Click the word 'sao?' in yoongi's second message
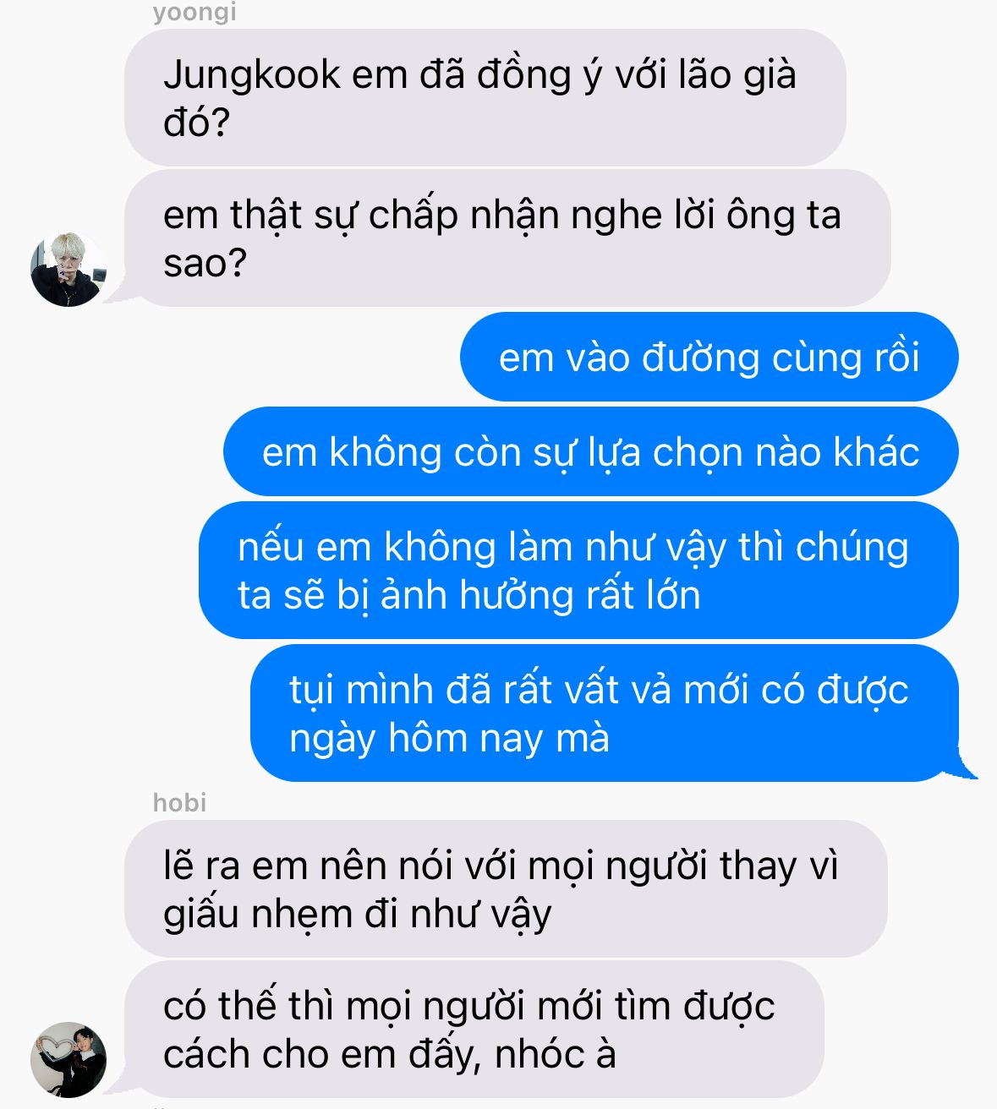997x1109 pixels. pyautogui.click(x=205, y=264)
